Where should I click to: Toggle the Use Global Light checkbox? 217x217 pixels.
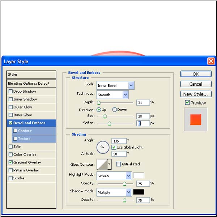coord(114,147)
